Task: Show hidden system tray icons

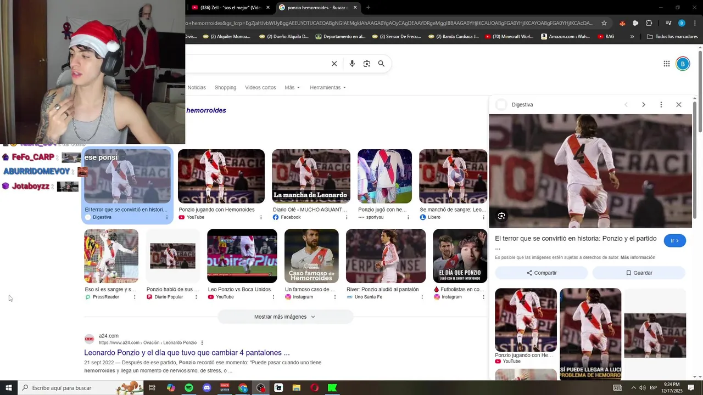Action: point(633,388)
